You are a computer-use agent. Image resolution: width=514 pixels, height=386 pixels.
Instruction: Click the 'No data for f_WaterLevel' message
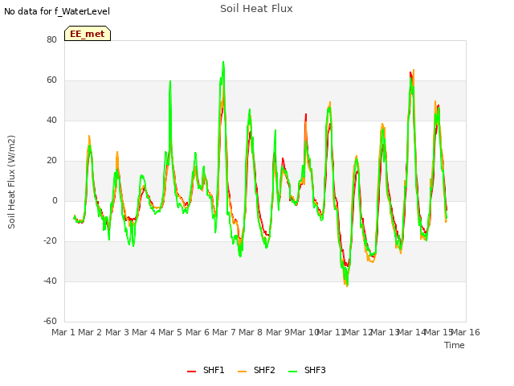pyautogui.click(x=57, y=11)
